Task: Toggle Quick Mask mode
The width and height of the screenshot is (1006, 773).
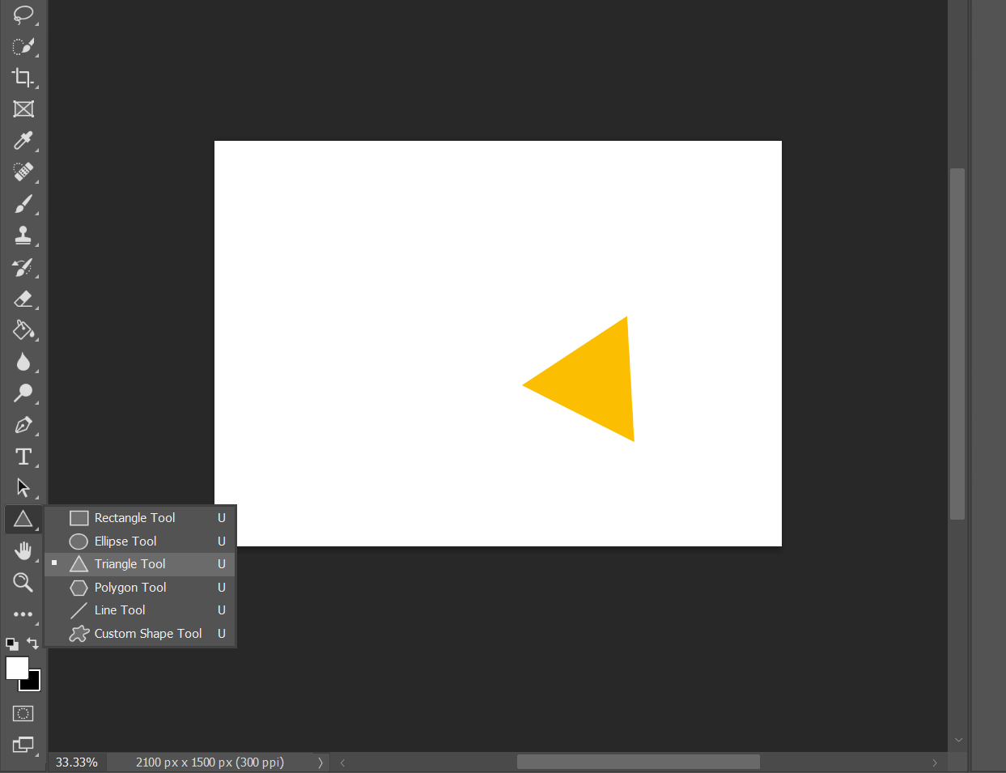Action: [x=23, y=714]
